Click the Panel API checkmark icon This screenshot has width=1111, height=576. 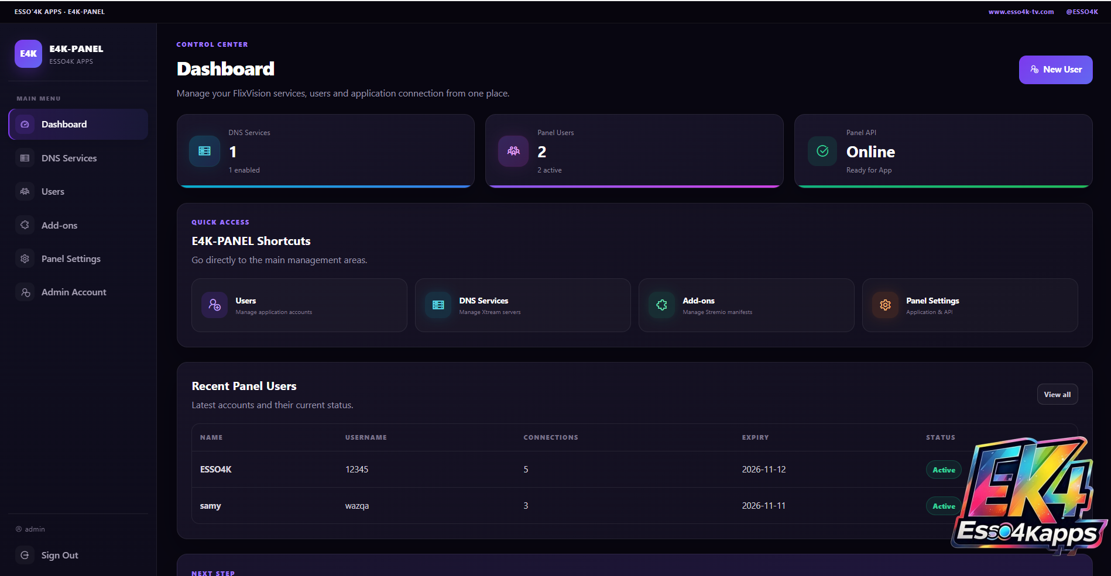[822, 151]
